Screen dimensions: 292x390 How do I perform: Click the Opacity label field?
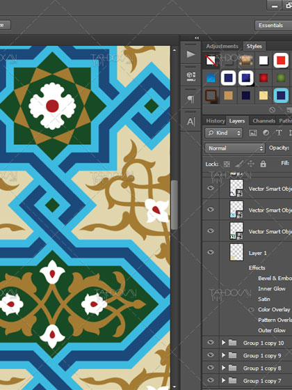279,148
